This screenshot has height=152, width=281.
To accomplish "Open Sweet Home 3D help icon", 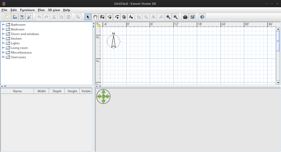I will click(202, 17).
